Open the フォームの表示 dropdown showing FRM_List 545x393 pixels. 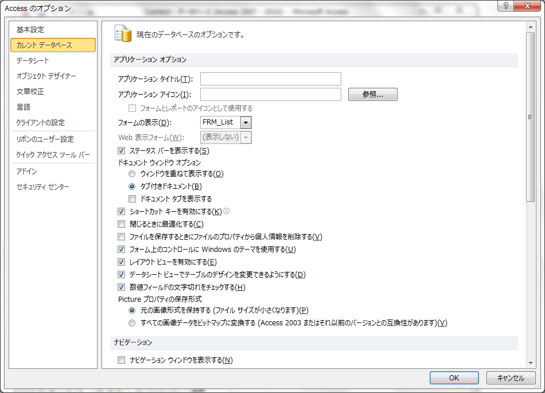[246, 122]
